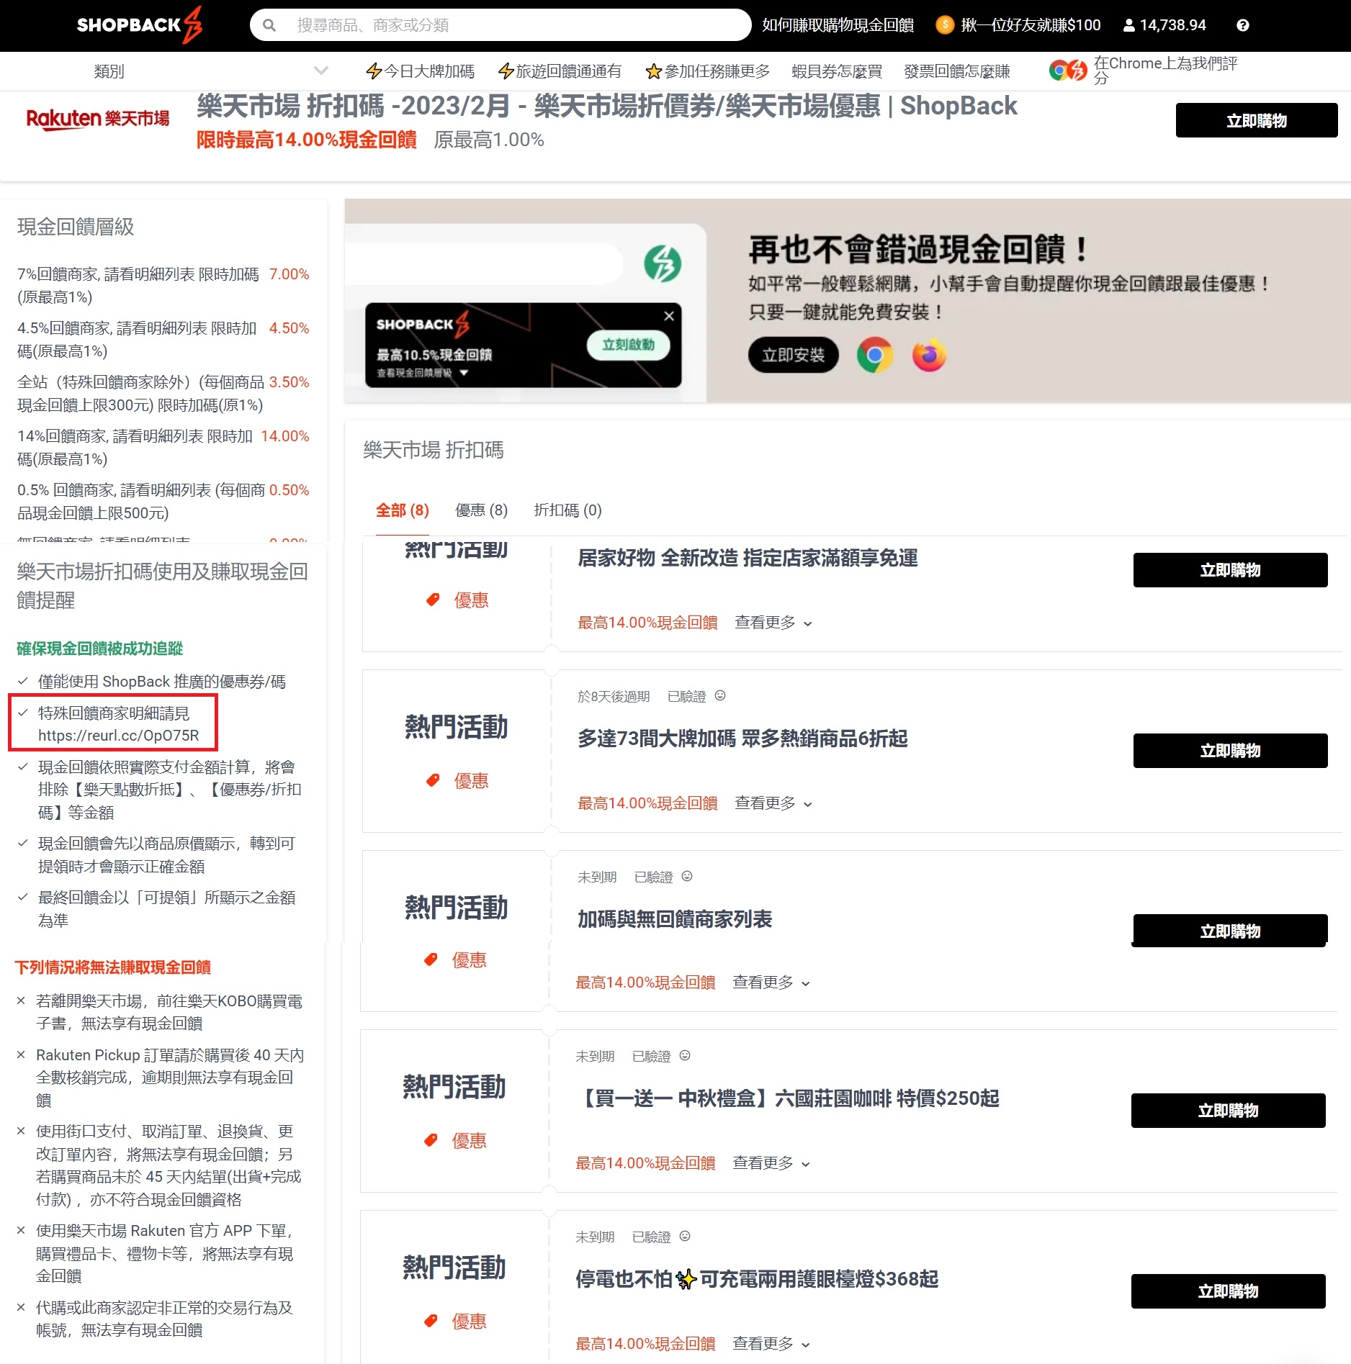Click verified smiley on 六國莊園咖啡 deal
This screenshot has height=1364, width=1351.
[685, 1055]
